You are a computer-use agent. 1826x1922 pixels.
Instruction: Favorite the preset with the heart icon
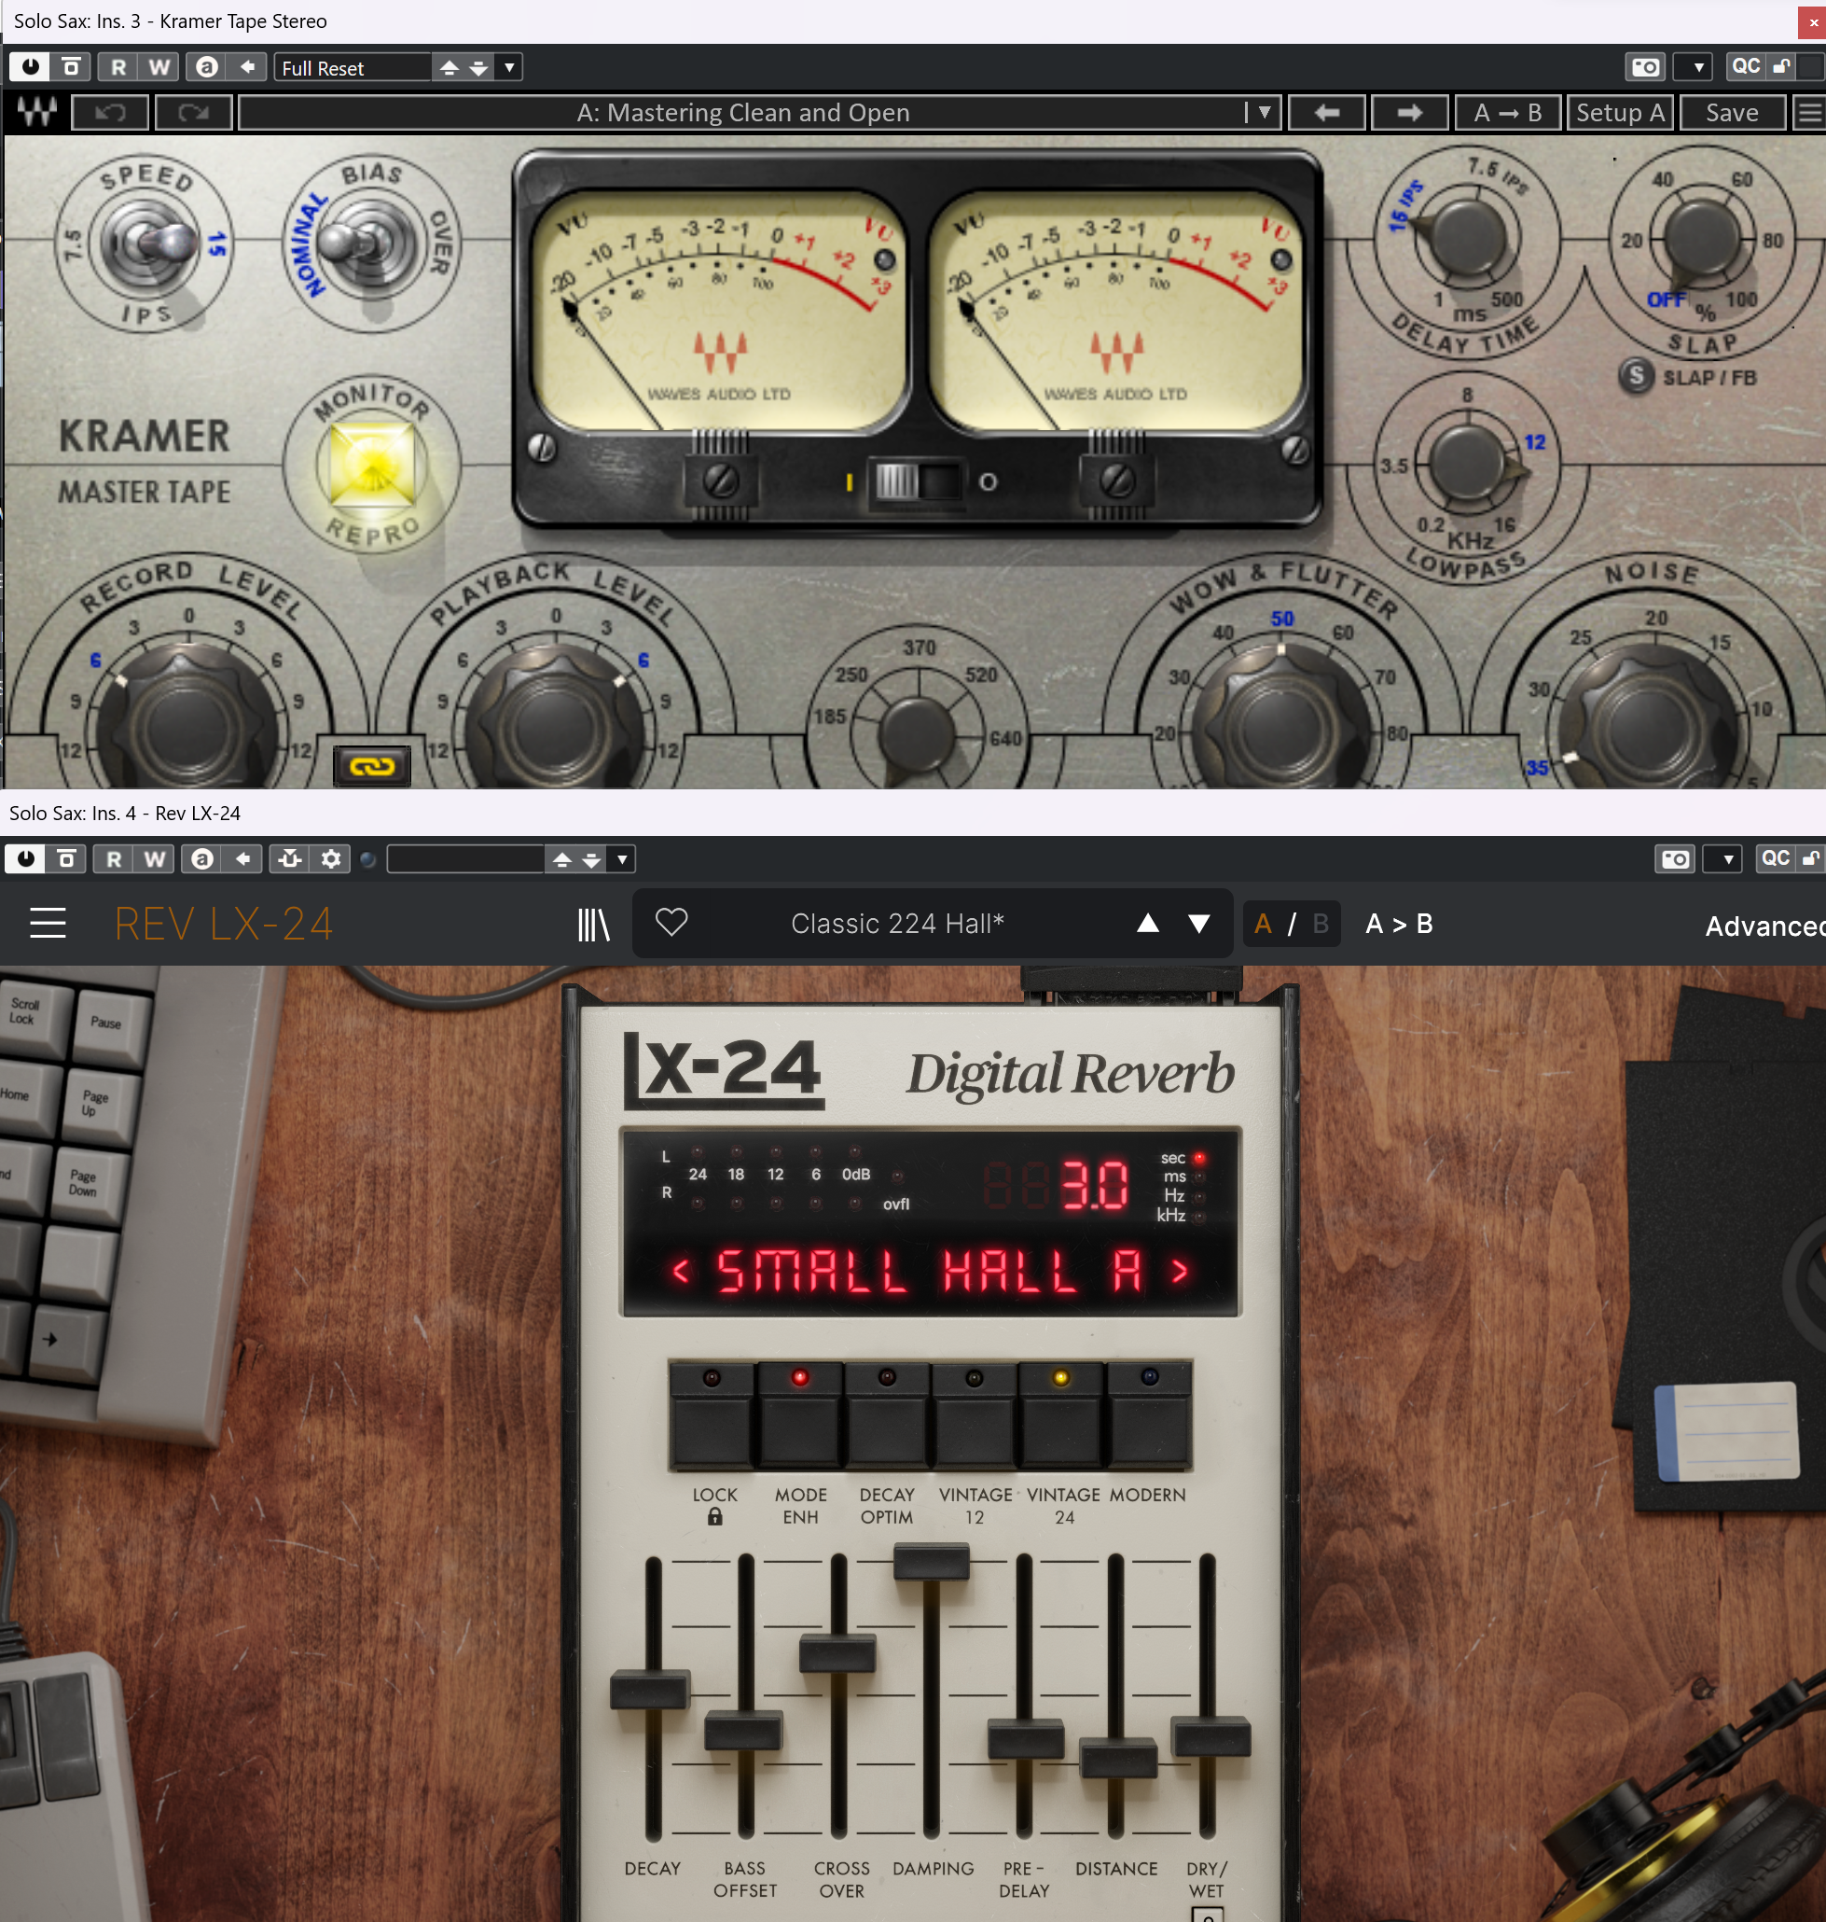click(671, 922)
